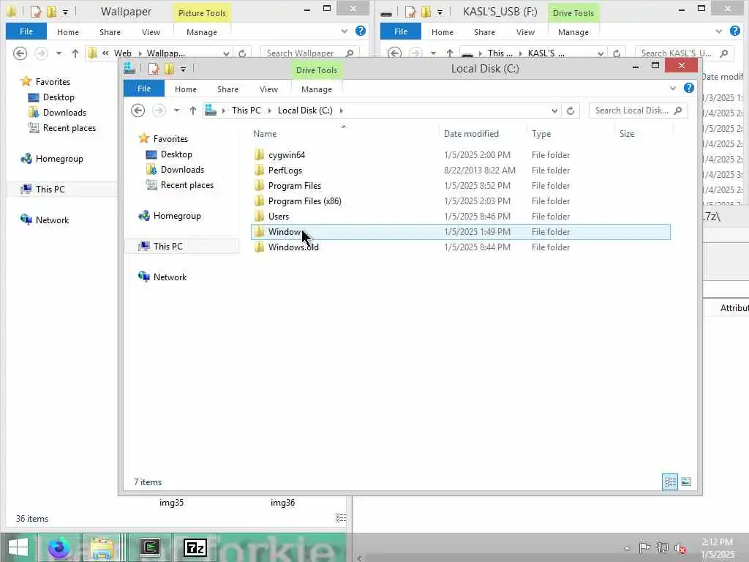749x562 pixels.
Task: Open Share tab in Local Disk window
Action: pyautogui.click(x=227, y=89)
